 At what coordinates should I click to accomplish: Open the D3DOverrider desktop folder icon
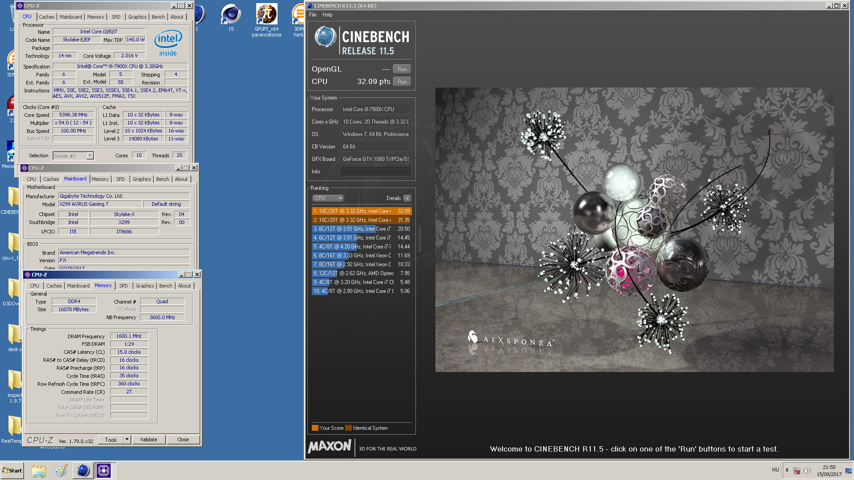pyautogui.click(x=14, y=289)
